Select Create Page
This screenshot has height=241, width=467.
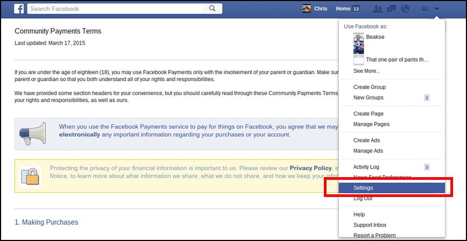(x=368, y=114)
